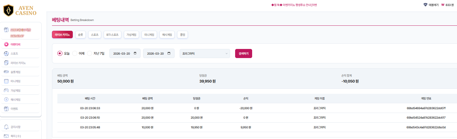Open the start date calendar picker
This screenshot has width=457, height=139.
coord(135,53)
